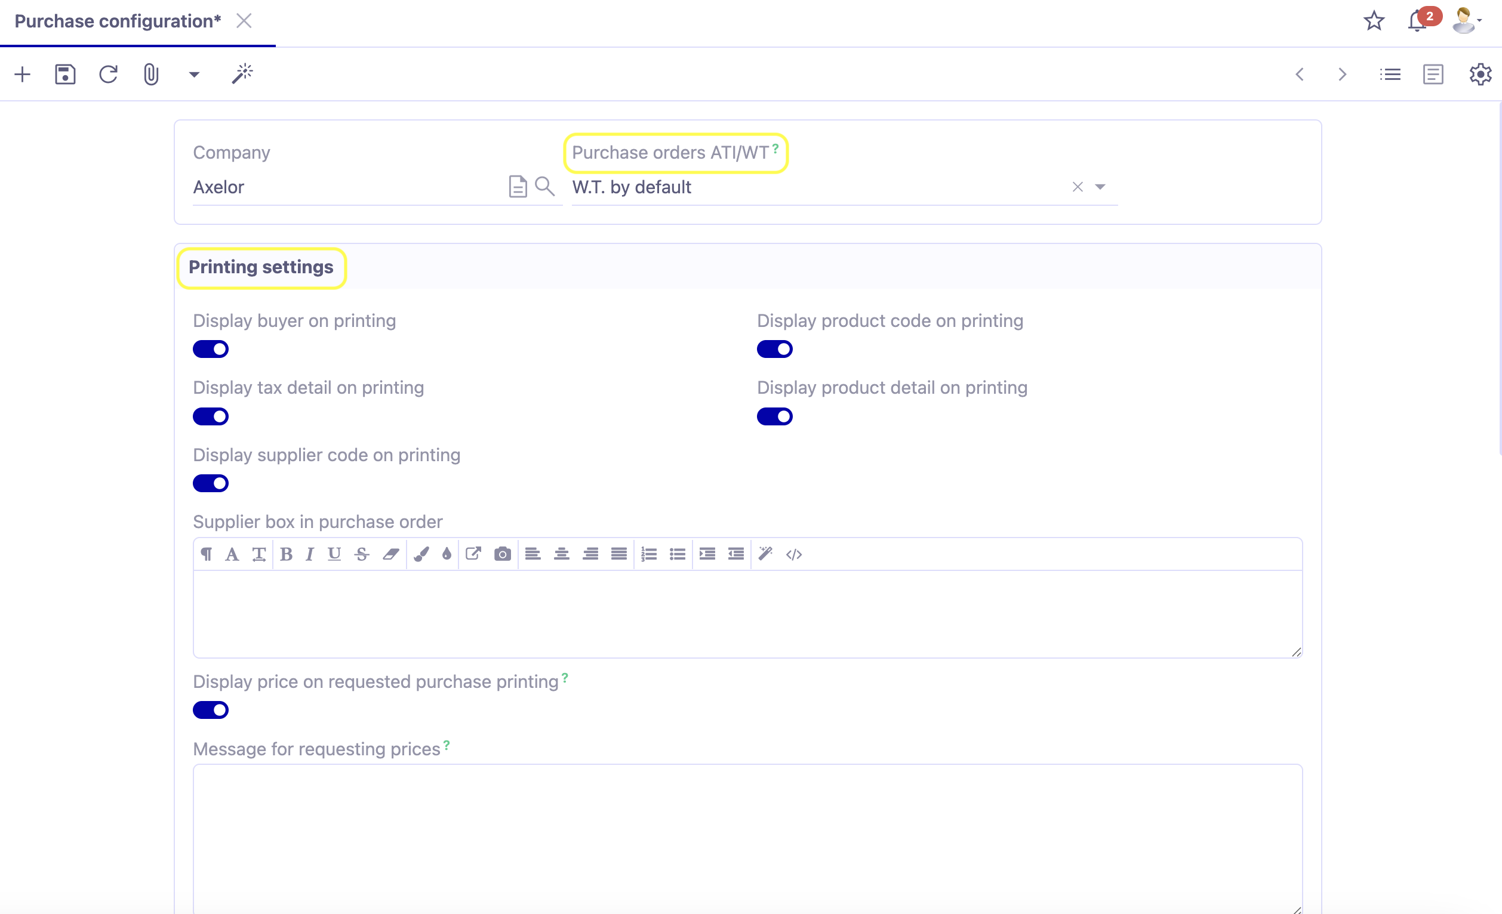Open the Purchase orders ATI/WT dropdown
The width and height of the screenshot is (1502, 914).
(1101, 187)
